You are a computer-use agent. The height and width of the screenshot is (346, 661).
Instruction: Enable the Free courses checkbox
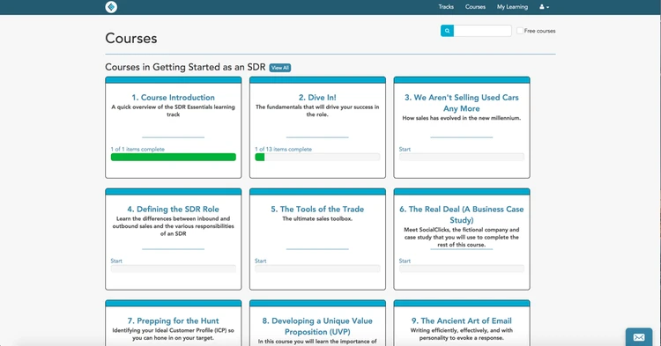click(x=520, y=31)
